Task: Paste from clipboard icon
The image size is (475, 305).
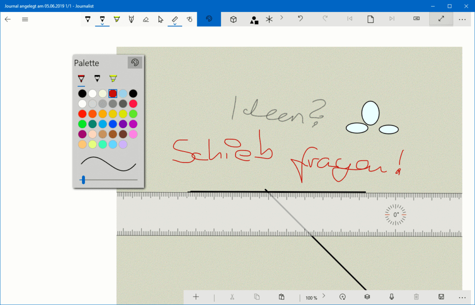Action: pos(281,297)
